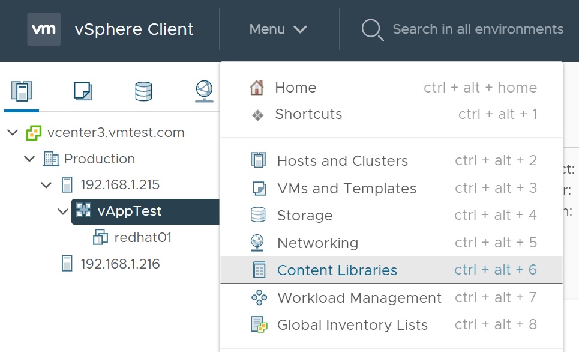579x352 pixels.
Task: Click Hosts and Clusters menu icon
Action: click(x=258, y=160)
